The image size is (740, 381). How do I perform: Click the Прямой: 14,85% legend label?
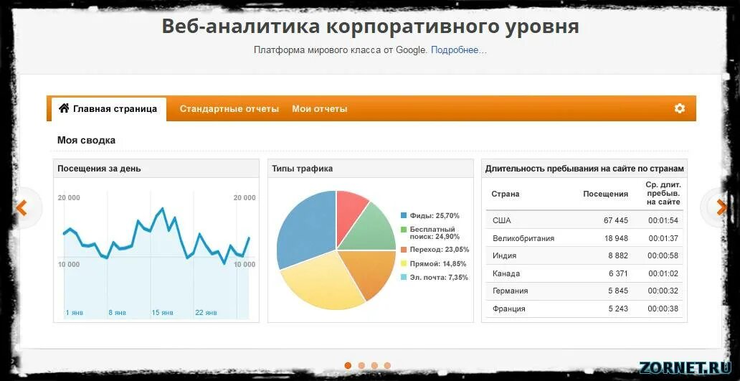[438, 263]
